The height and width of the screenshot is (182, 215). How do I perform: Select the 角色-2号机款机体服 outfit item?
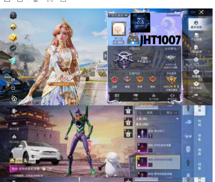pos(158,148)
